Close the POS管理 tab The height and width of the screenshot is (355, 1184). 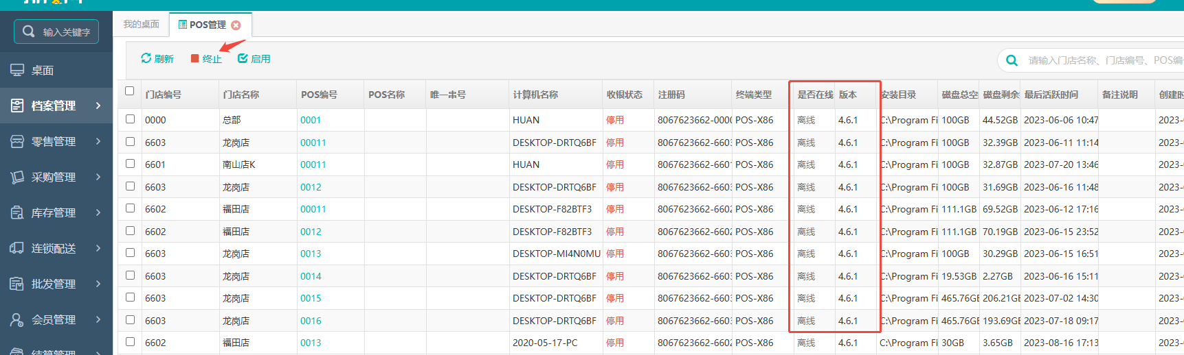point(236,25)
